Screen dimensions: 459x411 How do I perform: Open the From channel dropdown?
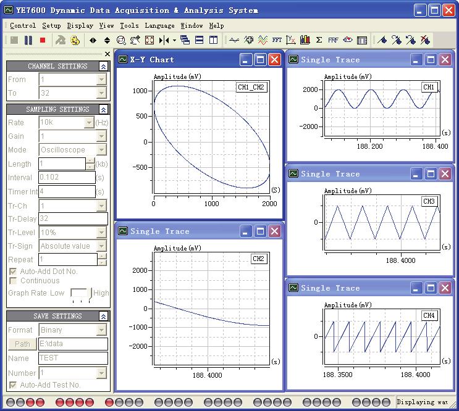coord(101,79)
